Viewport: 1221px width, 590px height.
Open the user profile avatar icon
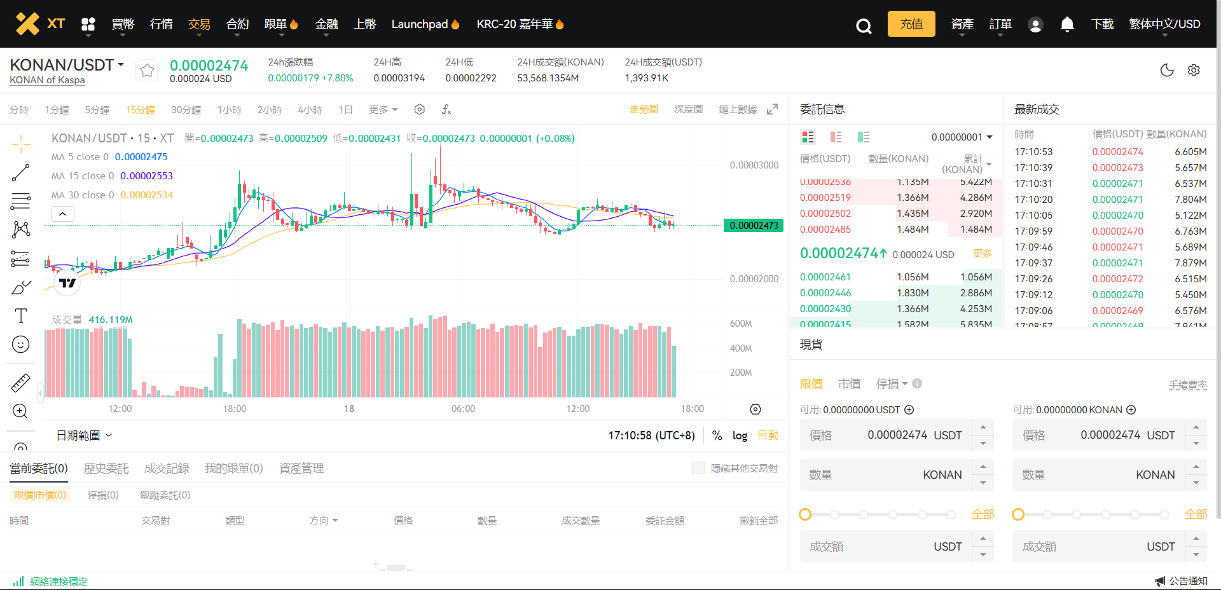pos(1035,25)
